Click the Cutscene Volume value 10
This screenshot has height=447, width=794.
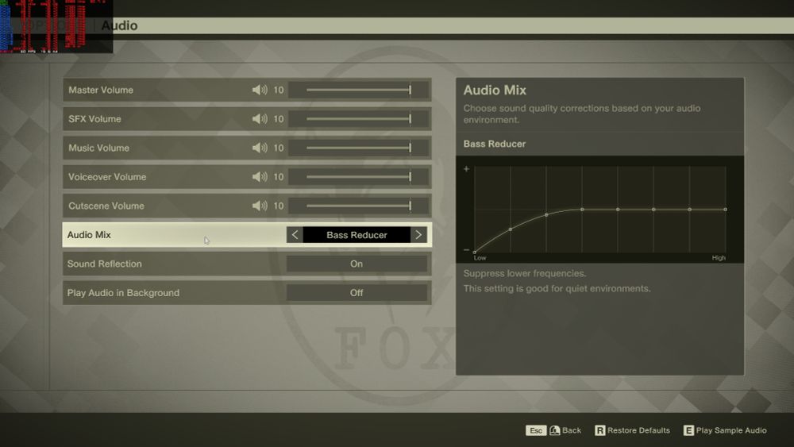pyautogui.click(x=279, y=206)
